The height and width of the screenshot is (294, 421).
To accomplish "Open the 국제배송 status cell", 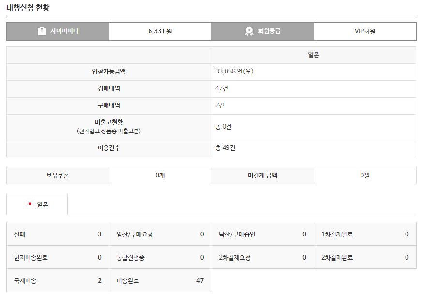I will (x=58, y=280).
